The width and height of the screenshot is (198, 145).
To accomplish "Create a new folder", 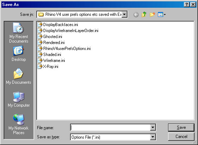I will point(152,14).
